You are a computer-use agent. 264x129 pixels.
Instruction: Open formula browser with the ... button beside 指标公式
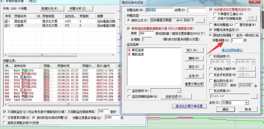click(200, 20)
